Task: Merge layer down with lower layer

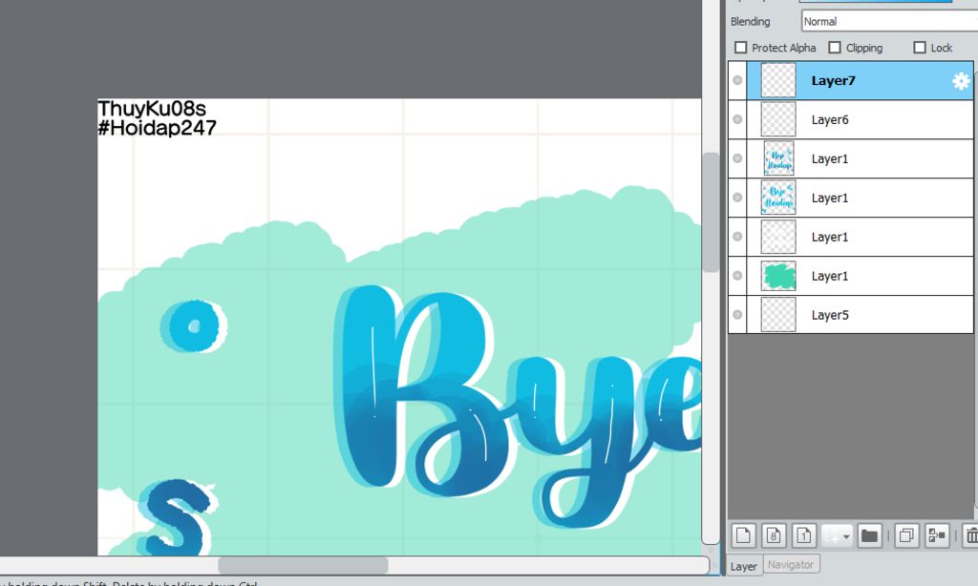Action: click(x=937, y=535)
